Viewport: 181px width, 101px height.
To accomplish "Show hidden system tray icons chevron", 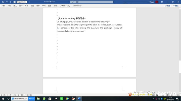I will [153, 99].
